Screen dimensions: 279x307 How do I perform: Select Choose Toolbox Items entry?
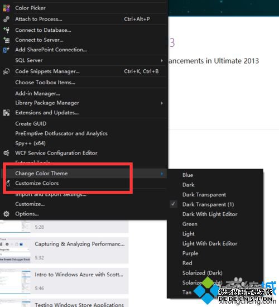45,83
